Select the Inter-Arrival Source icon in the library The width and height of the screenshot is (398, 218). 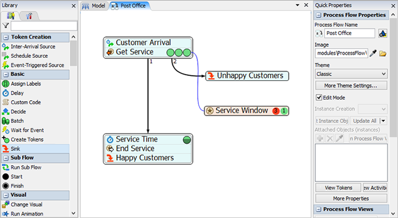click(6, 46)
